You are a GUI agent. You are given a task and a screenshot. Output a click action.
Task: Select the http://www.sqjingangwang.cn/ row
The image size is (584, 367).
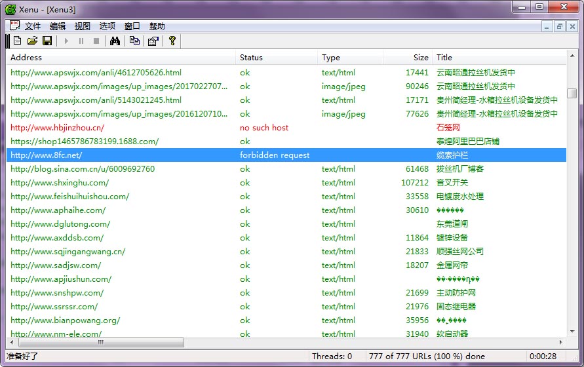point(286,252)
